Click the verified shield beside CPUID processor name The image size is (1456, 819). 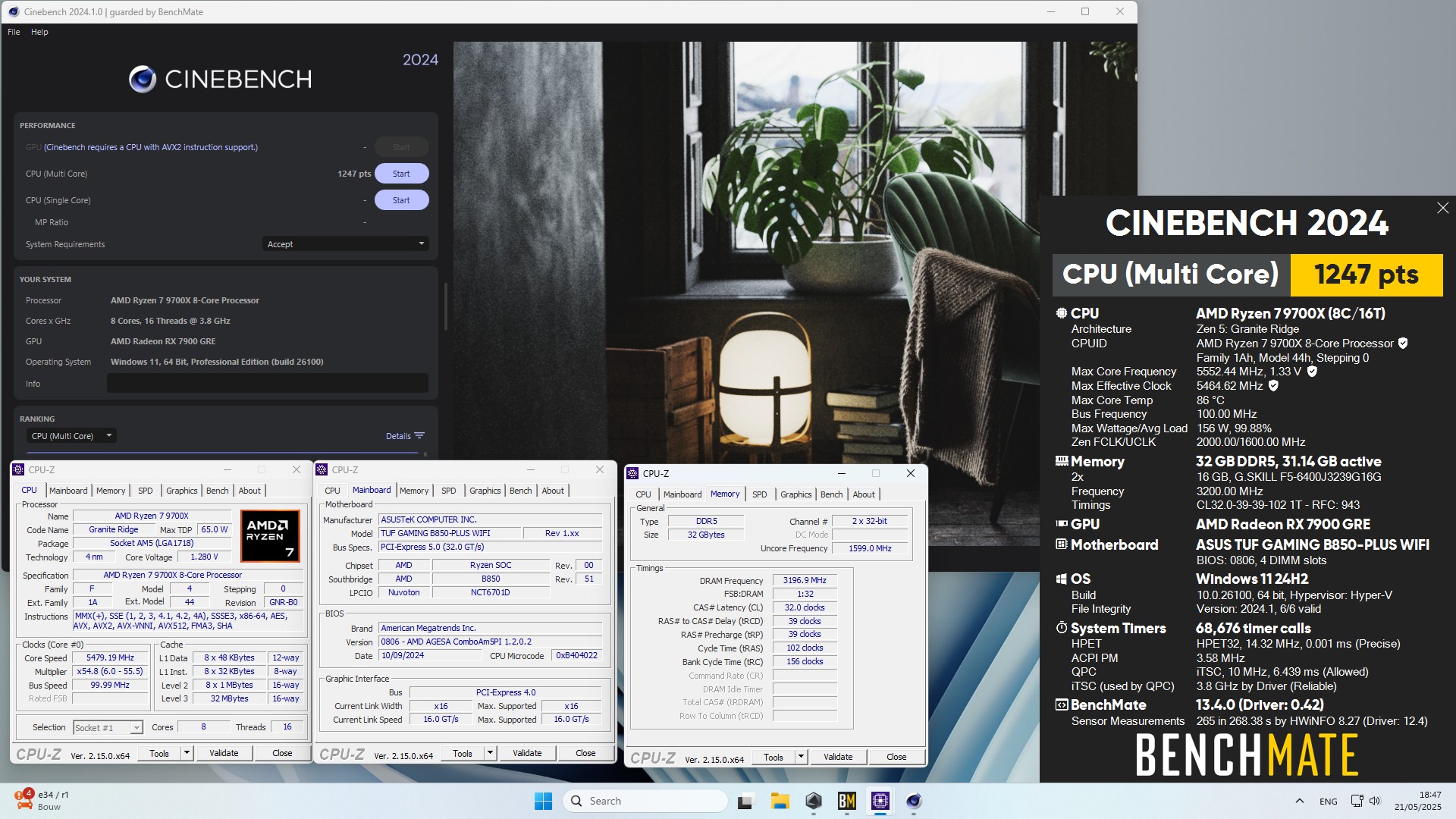1403,344
